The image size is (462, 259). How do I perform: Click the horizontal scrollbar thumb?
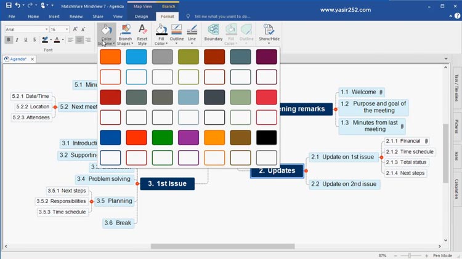pyautogui.click(x=223, y=246)
